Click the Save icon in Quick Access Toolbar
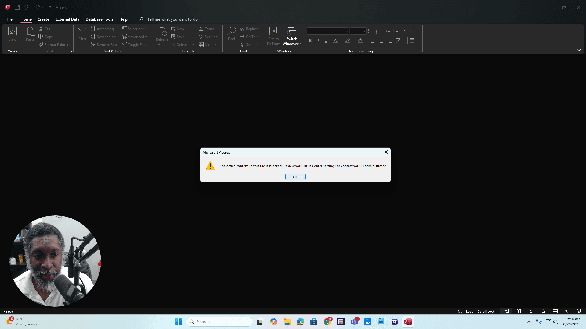The width and height of the screenshot is (586, 329). coord(17,7)
